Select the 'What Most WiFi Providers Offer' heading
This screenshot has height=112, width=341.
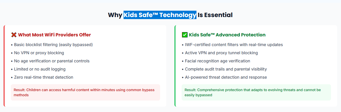pos(54,35)
